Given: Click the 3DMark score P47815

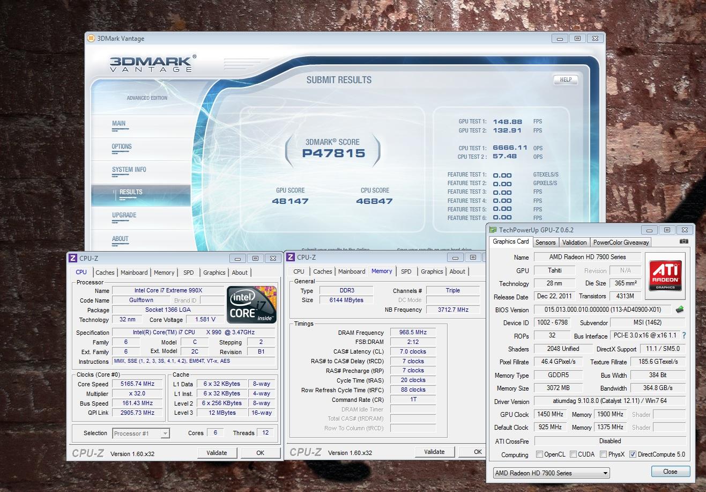Looking at the screenshot, I should [x=333, y=154].
